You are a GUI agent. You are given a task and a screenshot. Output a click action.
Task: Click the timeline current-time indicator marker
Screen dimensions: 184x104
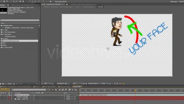click(x=135, y=90)
